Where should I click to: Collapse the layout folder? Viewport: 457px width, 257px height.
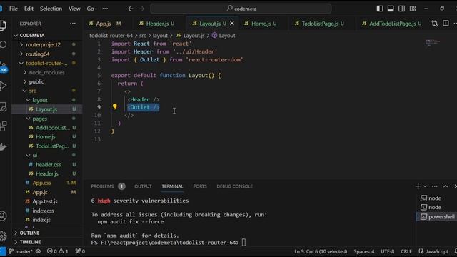pos(46,100)
